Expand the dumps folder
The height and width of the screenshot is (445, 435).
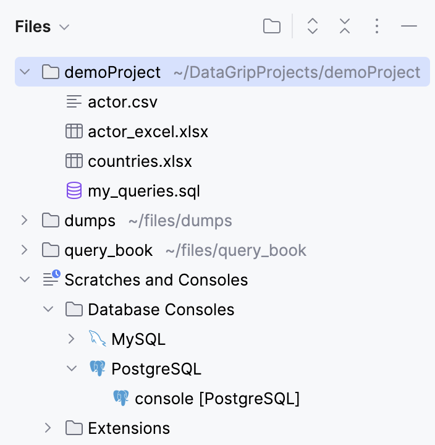click(x=25, y=221)
